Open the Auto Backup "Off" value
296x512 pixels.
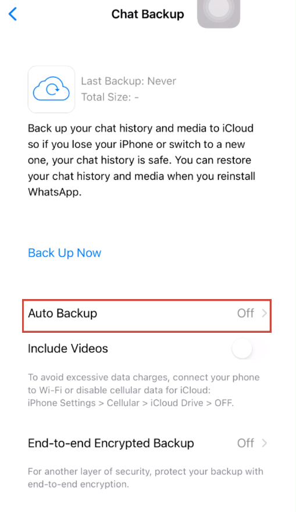245,314
